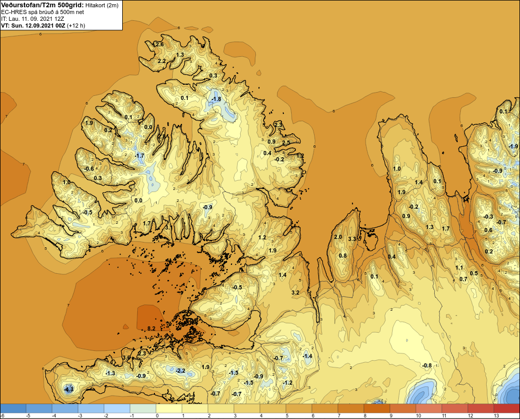The image size is (520, 419).
Task: Click the '2.5' temperature value
Action: 286,143
